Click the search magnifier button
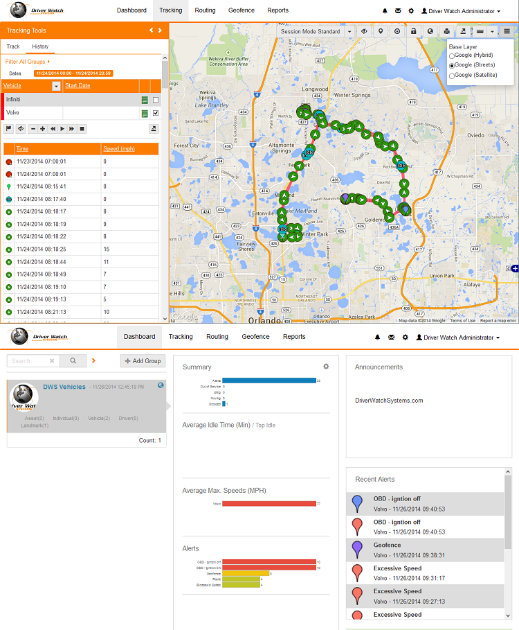This screenshot has height=630, width=519. [73, 361]
